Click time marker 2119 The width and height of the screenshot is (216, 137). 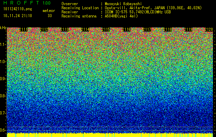(188, 29)
